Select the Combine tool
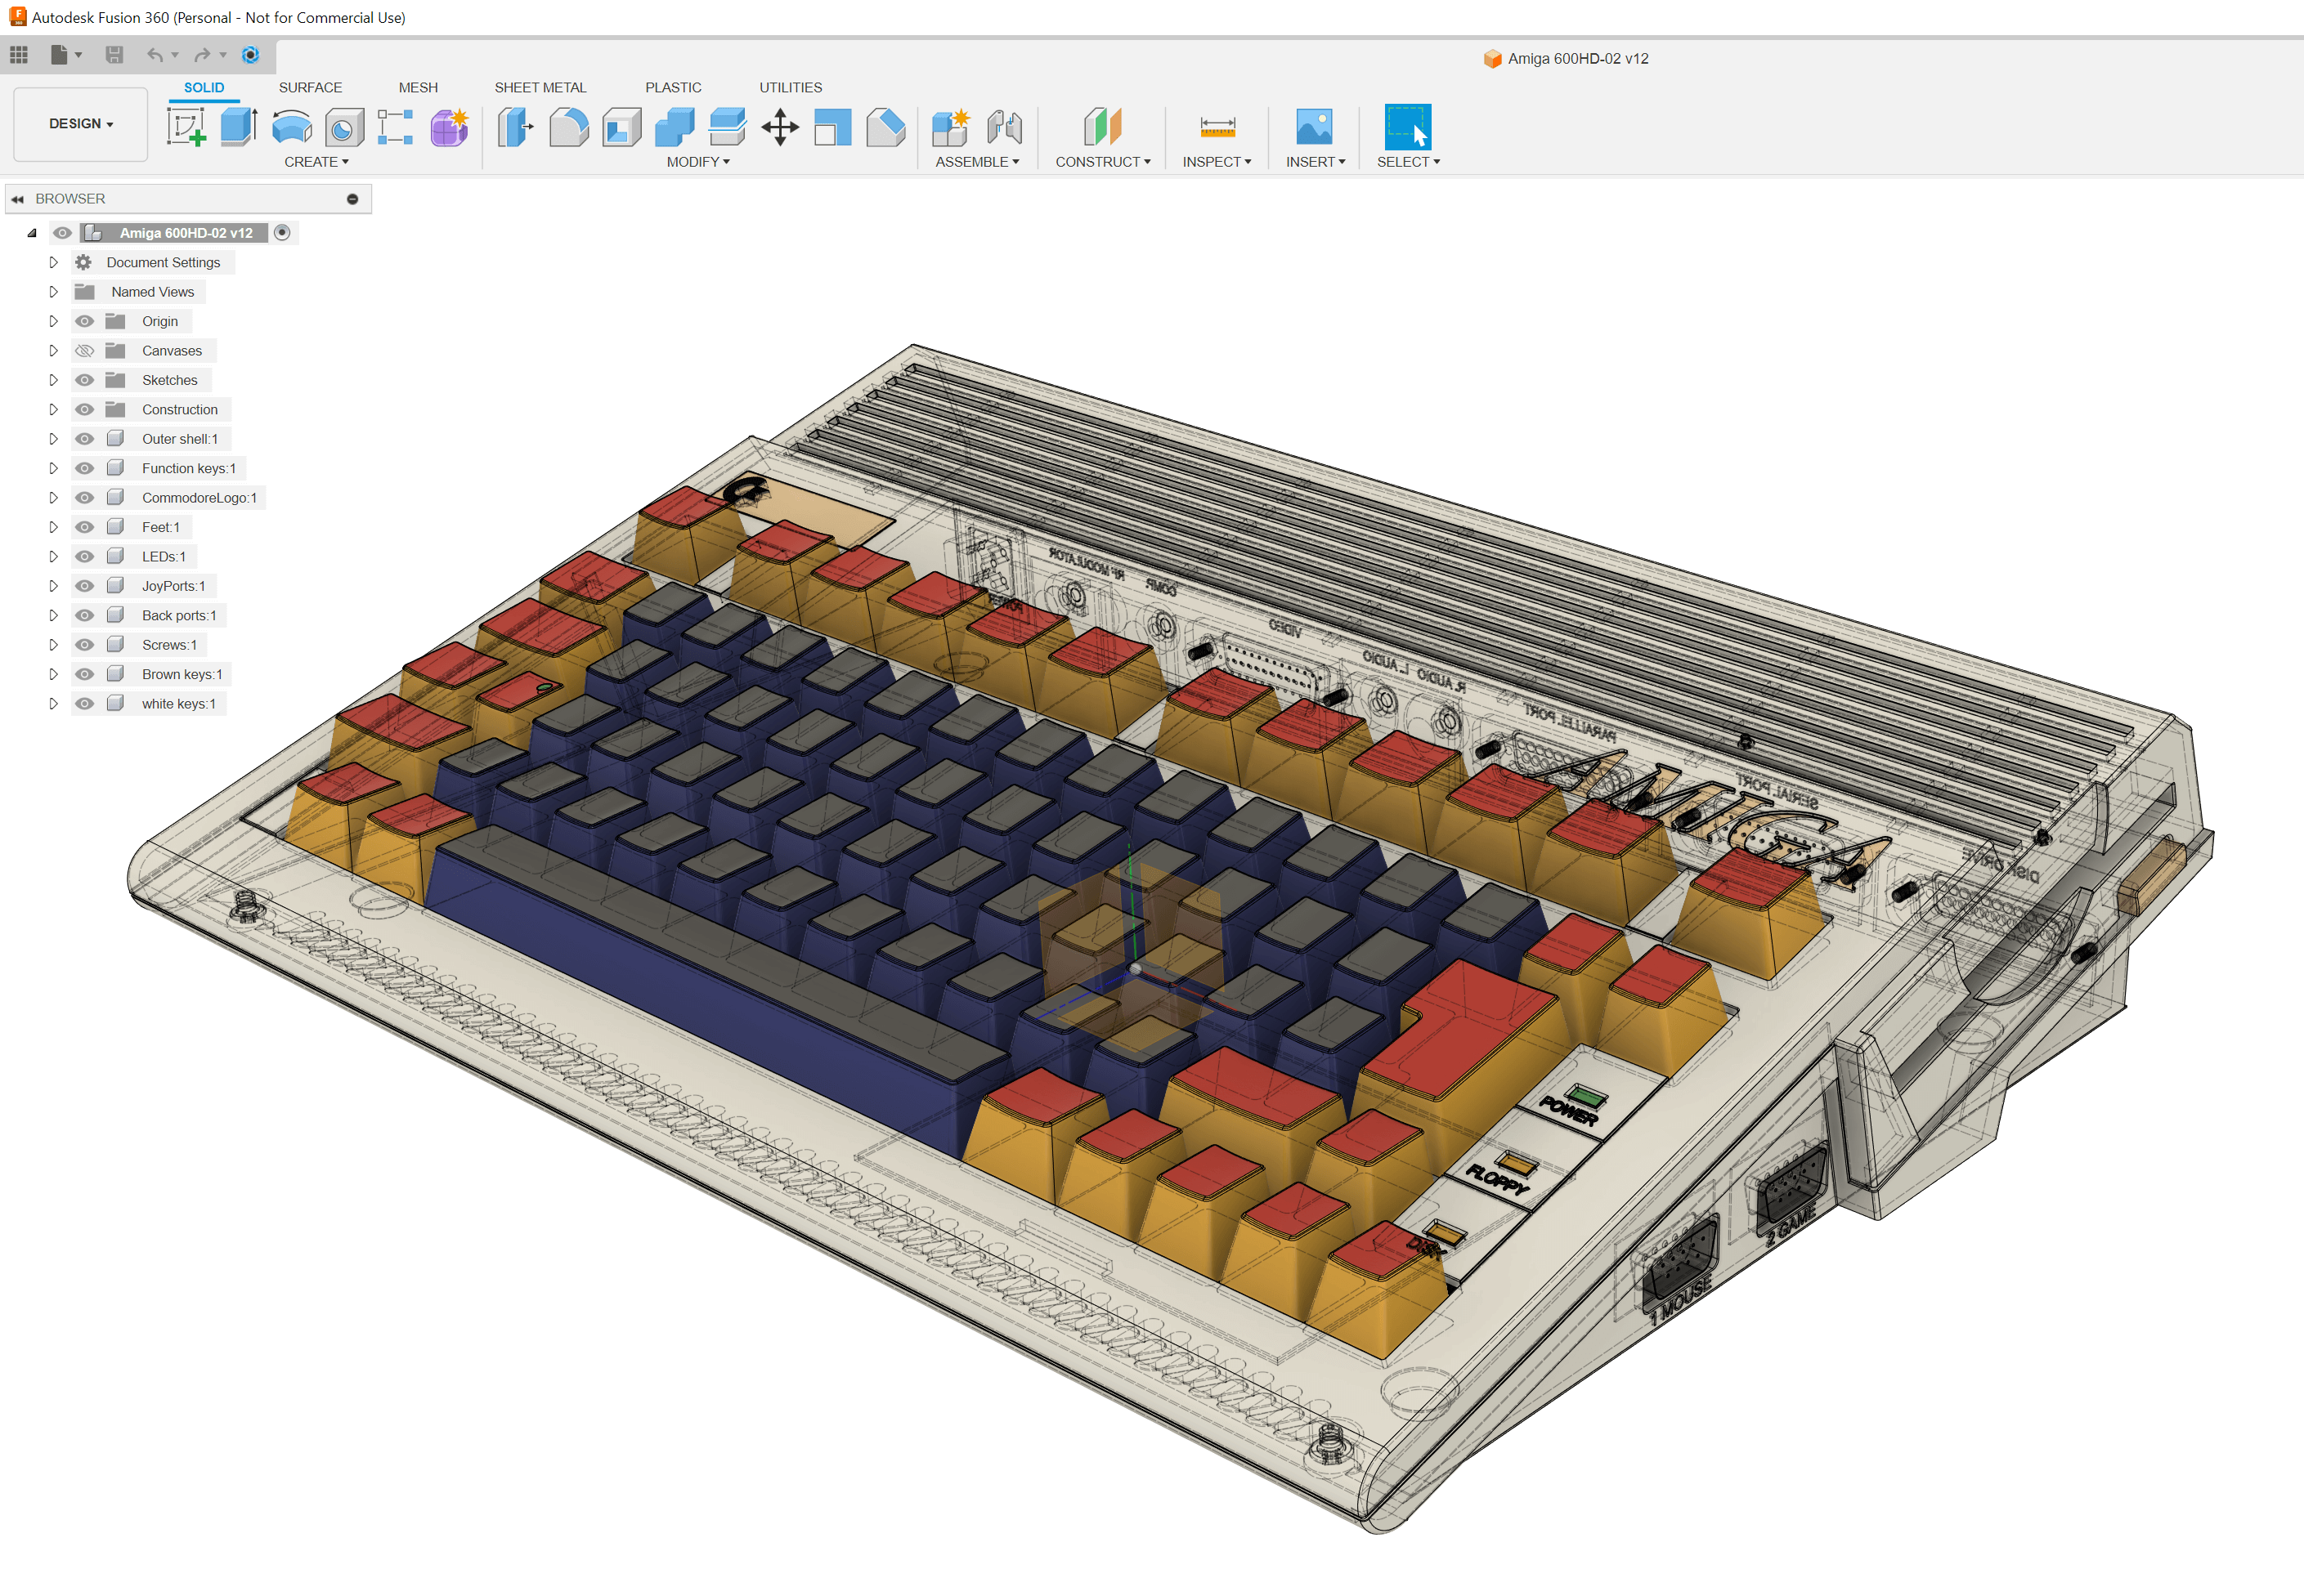 coord(675,127)
